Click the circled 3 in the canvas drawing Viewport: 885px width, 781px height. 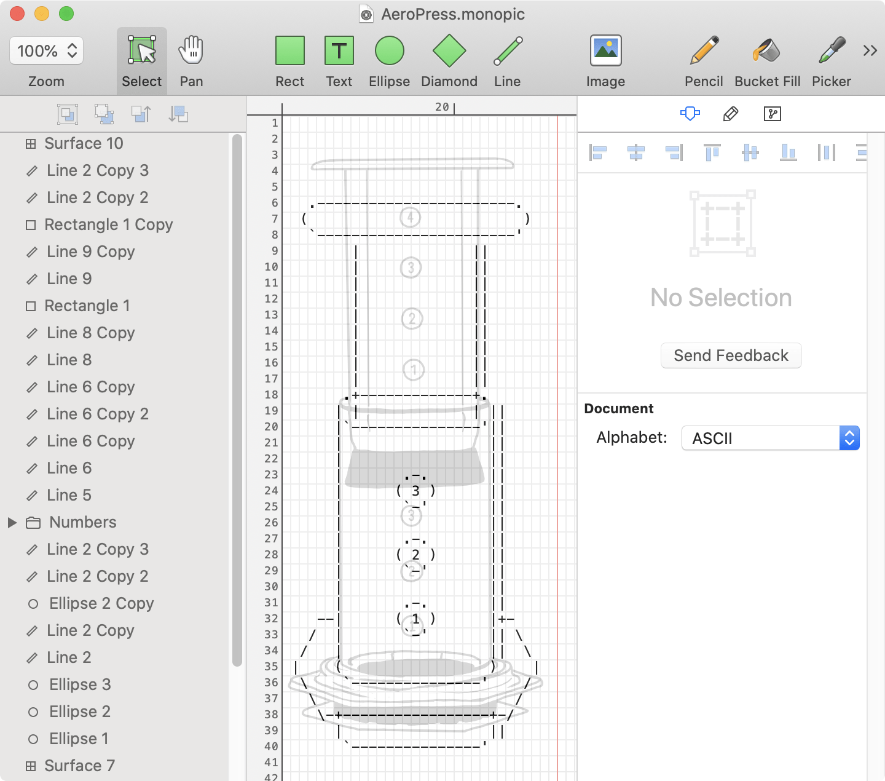[415, 491]
